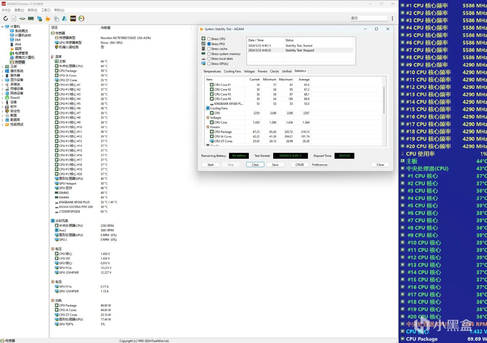Click the Preferences button
This screenshot has height=343, width=487.
(320, 165)
